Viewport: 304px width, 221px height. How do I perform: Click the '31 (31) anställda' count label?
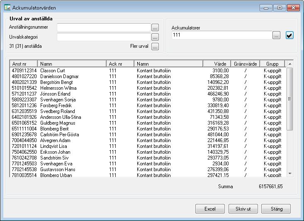[x=25, y=46]
